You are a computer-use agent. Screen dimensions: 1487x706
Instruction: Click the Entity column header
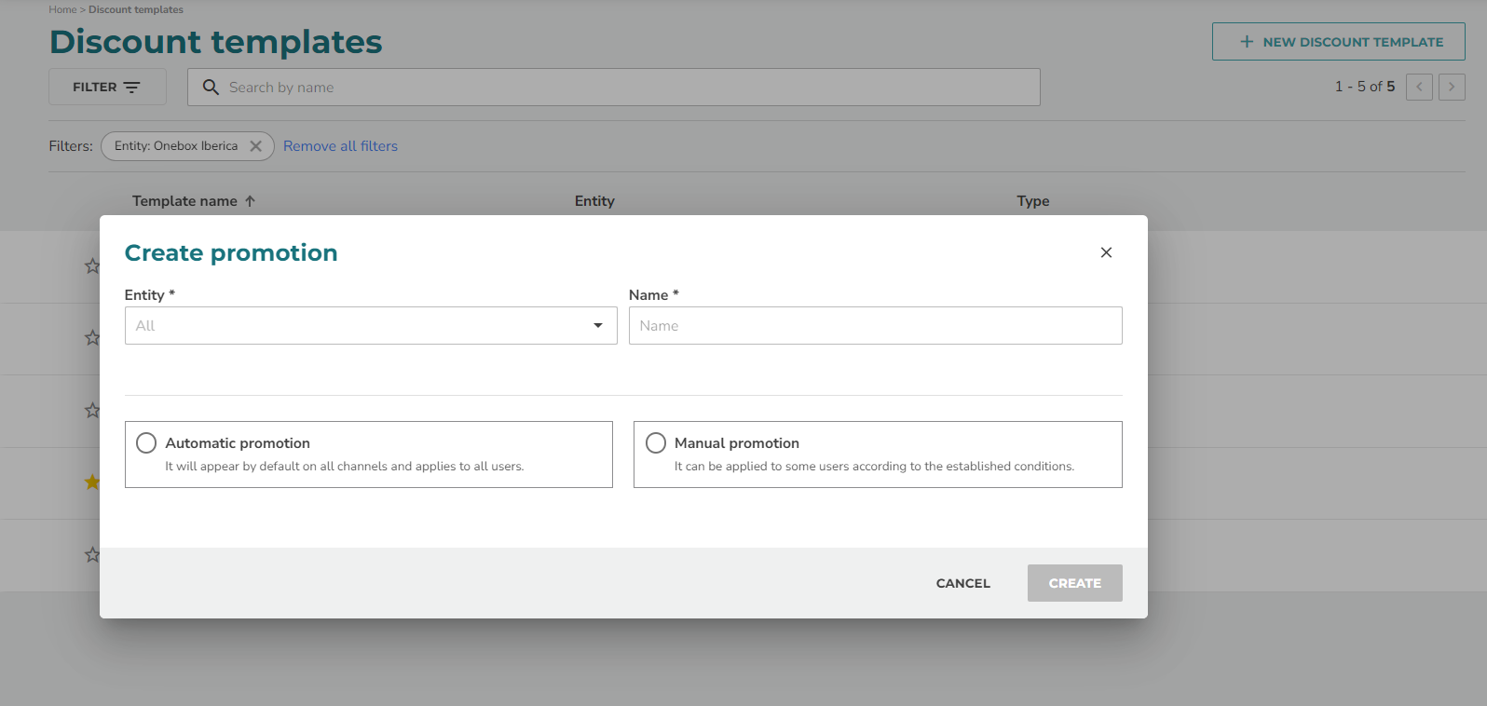pyautogui.click(x=594, y=201)
